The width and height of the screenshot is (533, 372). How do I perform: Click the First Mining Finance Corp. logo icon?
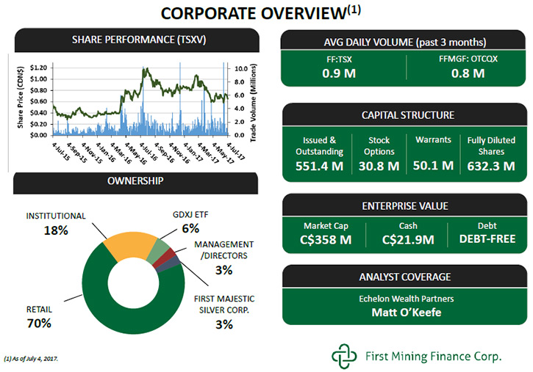[344, 356]
